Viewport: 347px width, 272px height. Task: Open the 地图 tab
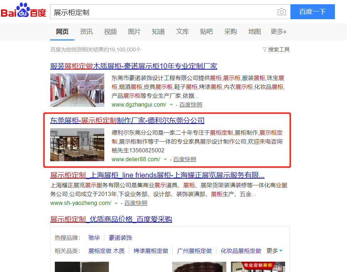[x=254, y=32]
